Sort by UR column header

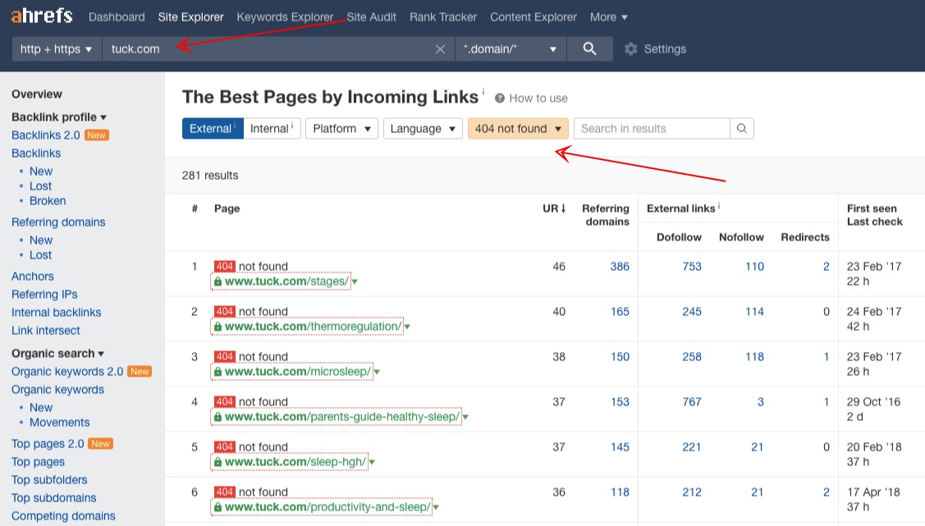[x=554, y=208]
